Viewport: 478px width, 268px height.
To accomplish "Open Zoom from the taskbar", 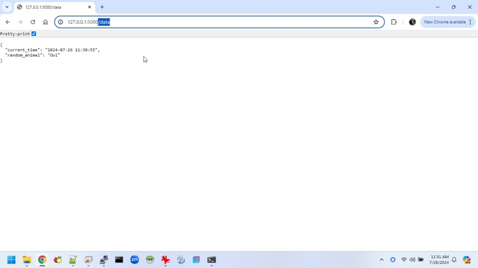I will [x=135, y=260].
